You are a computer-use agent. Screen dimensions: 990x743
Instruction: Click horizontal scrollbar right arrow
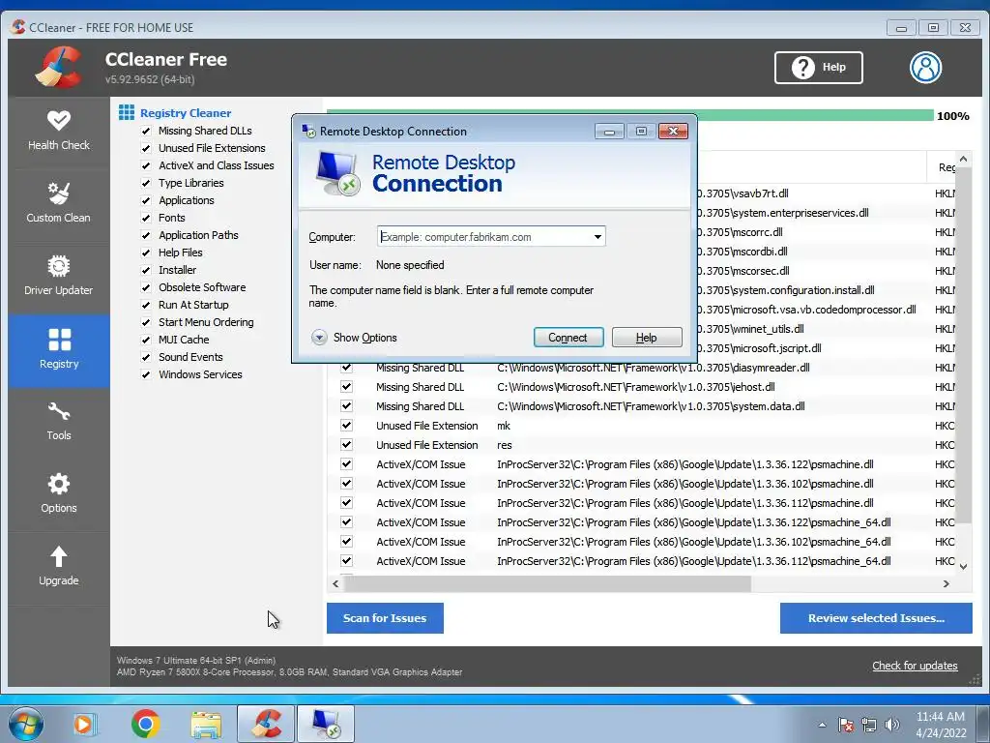(946, 583)
